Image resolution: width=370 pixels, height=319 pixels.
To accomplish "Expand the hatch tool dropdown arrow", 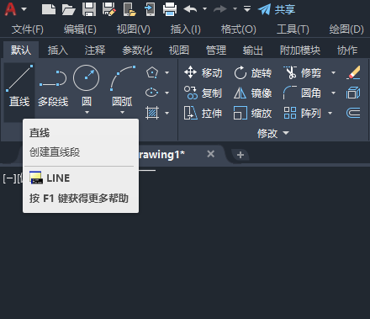I will (167, 113).
